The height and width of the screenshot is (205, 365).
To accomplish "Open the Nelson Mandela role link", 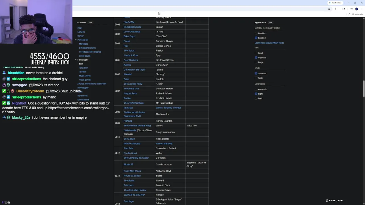I will [164, 144].
